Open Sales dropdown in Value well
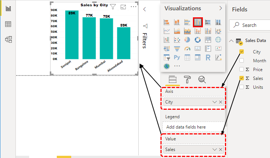The image size is (270, 158). coord(215,150)
